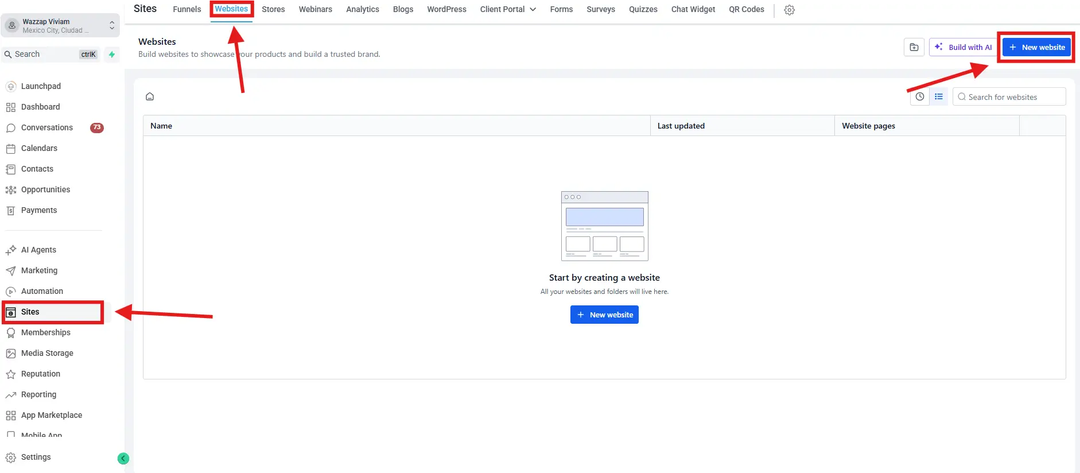Switch to the Webinars tab
The image size is (1080, 473).
click(315, 9)
